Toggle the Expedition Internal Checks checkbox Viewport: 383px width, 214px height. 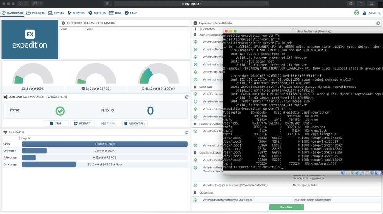tap(195, 23)
